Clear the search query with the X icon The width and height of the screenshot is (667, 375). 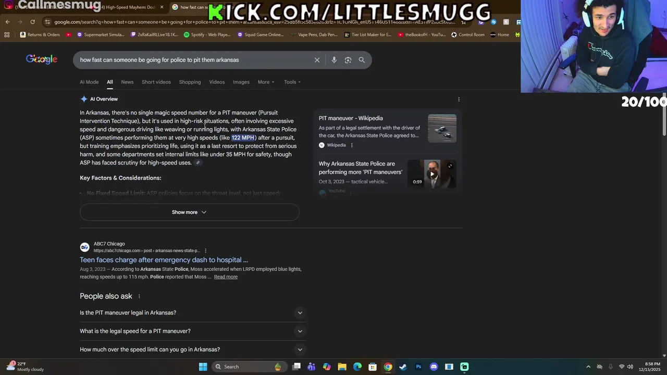[317, 60]
